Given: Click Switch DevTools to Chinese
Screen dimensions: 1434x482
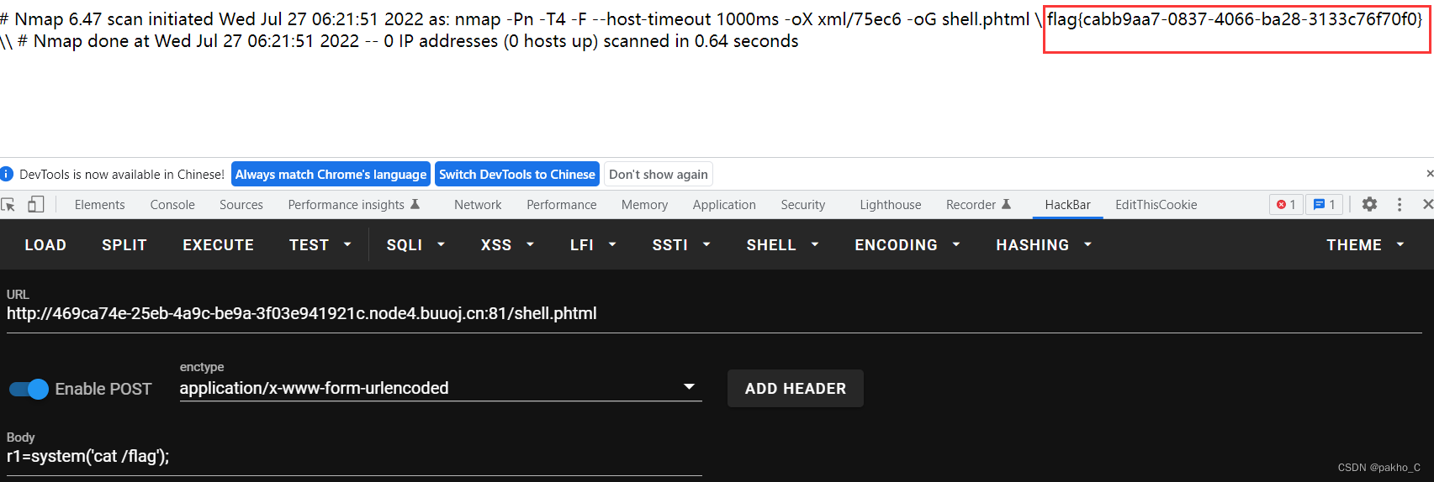Looking at the screenshot, I should (517, 174).
